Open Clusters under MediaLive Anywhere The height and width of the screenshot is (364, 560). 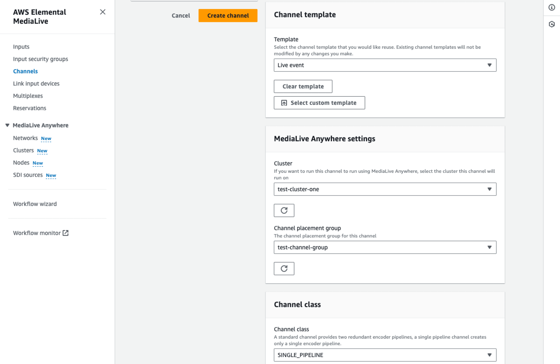[24, 150]
